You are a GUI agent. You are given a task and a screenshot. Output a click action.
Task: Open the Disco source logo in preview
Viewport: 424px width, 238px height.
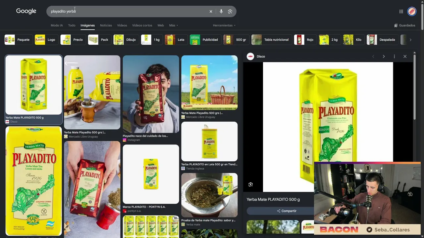pyautogui.click(x=250, y=57)
